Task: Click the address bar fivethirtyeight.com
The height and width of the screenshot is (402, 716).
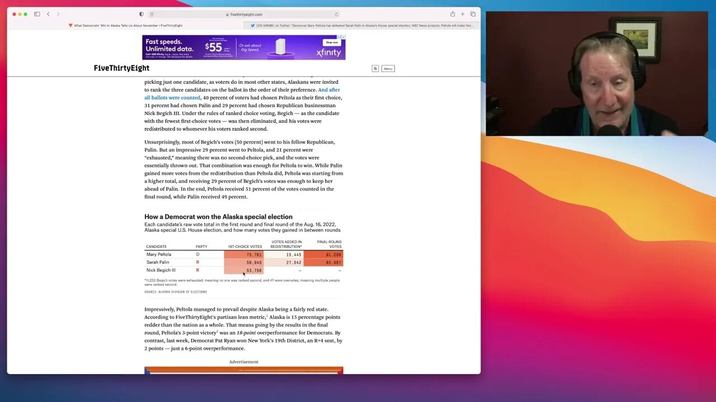Action: click(244, 15)
